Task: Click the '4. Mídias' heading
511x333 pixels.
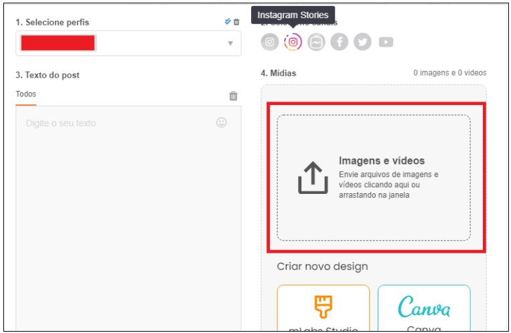Action: (279, 74)
